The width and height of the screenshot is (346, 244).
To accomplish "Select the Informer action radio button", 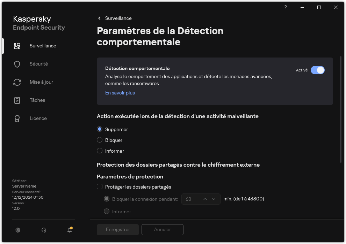I will 99,151.
